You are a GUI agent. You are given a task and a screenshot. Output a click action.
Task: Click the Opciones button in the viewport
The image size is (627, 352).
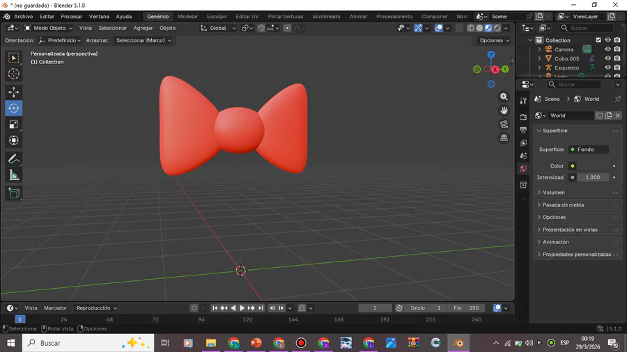point(493,40)
